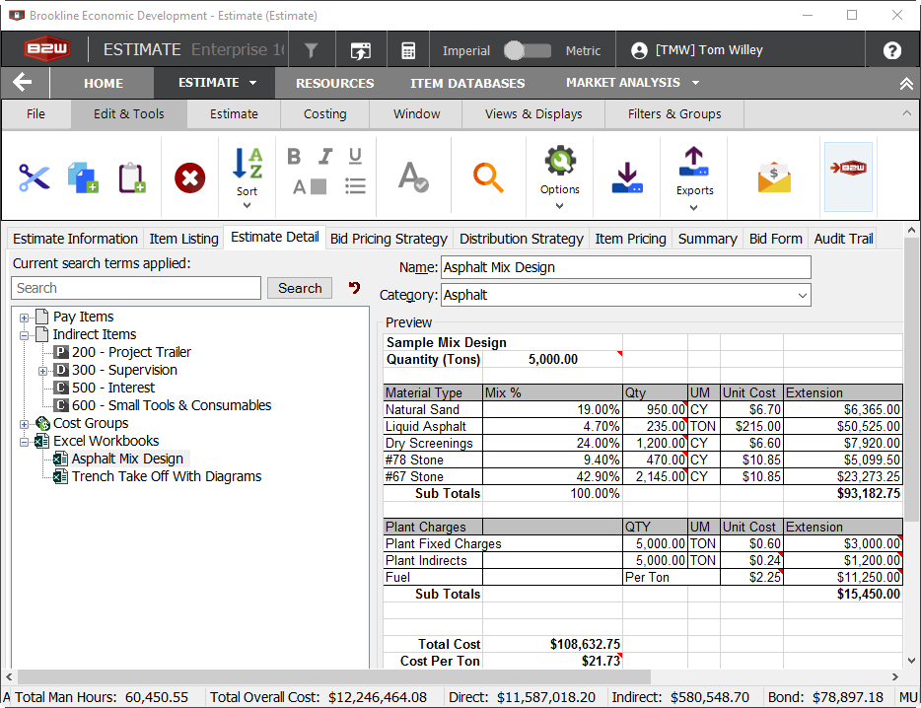Open the Options gear menu
The height and width of the screenshot is (708, 921).
point(560,177)
